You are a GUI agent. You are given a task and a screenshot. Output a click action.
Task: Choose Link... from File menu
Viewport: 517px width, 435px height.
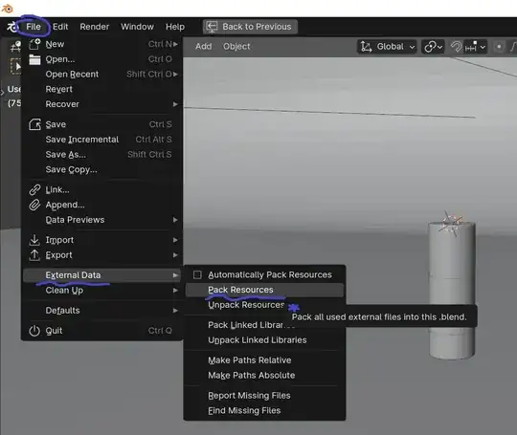(x=102, y=189)
